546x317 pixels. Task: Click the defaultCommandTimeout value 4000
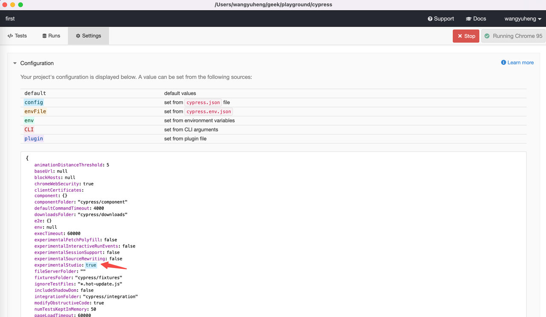click(x=99, y=208)
